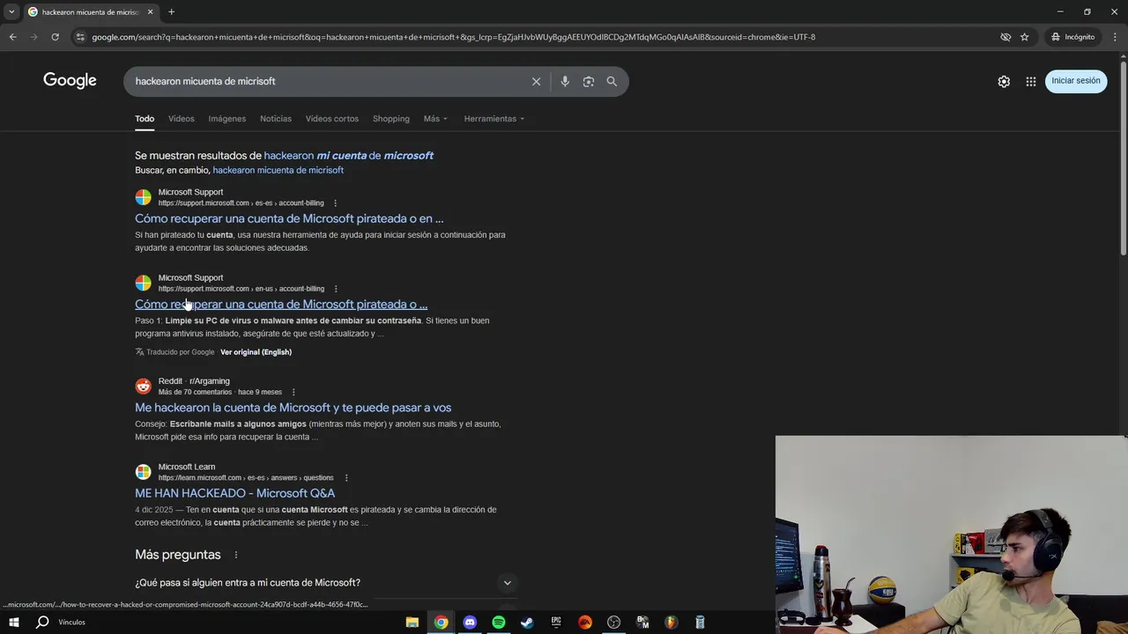Open the Cómo recuperar result under the en-us address
This screenshot has height=634, width=1128.
pos(281,304)
